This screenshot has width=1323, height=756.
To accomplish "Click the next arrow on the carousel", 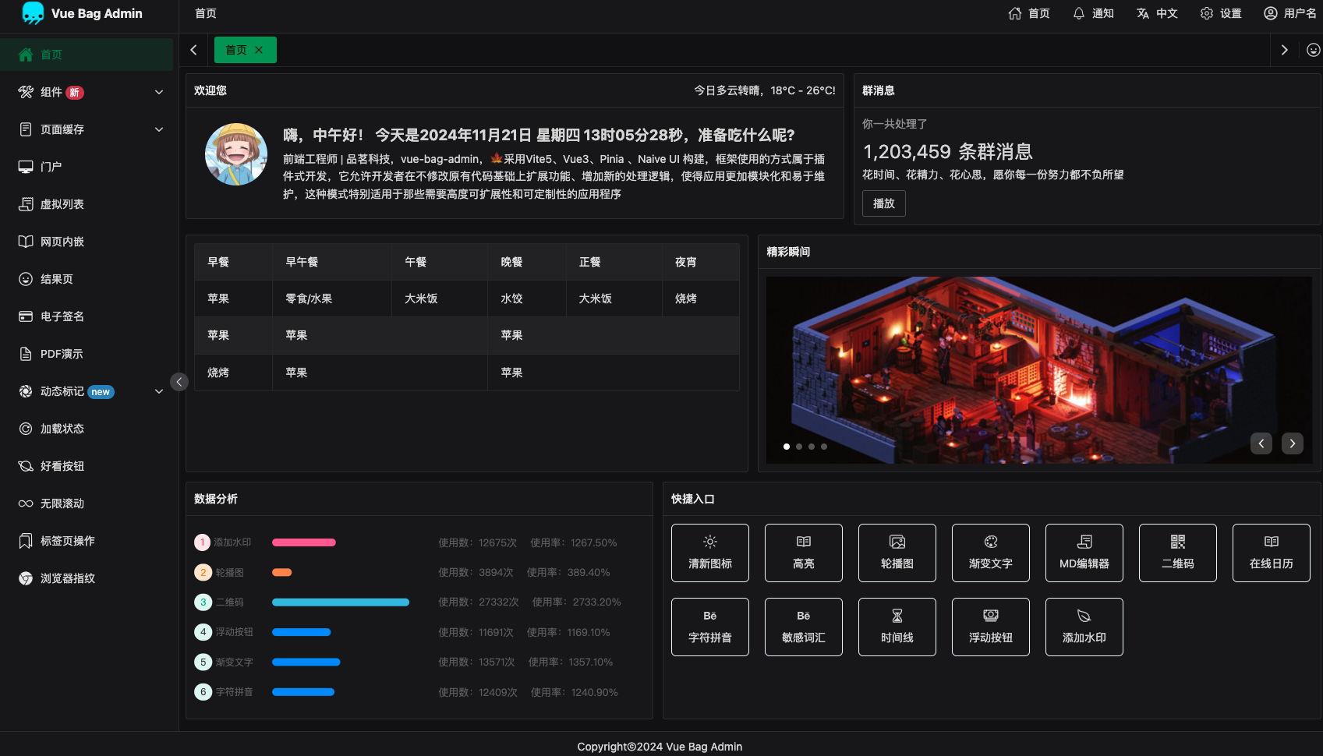I will pyautogui.click(x=1292, y=443).
